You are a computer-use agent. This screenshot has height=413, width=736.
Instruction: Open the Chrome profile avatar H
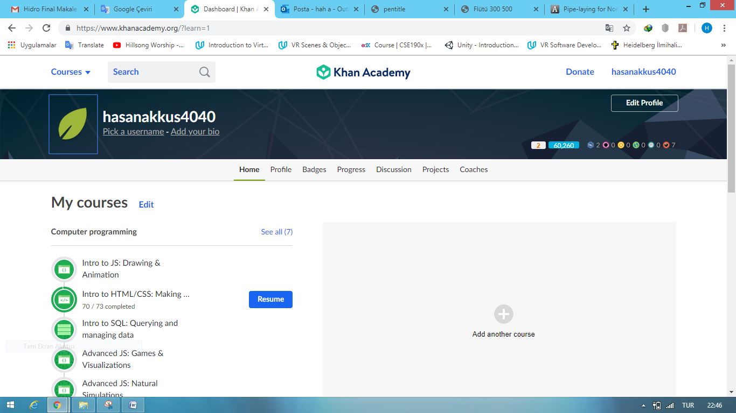tap(707, 28)
